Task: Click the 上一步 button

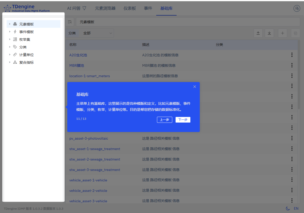Action: pyautogui.click(x=164, y=120)
